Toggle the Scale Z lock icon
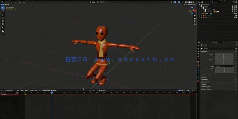 (234, 72)
